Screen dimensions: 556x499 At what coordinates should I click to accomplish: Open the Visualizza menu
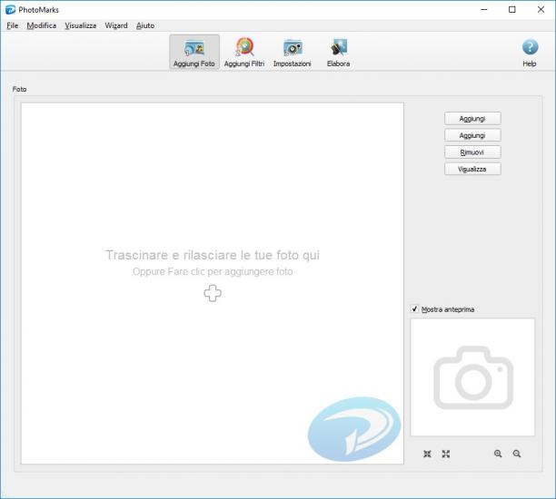point(81,25)
